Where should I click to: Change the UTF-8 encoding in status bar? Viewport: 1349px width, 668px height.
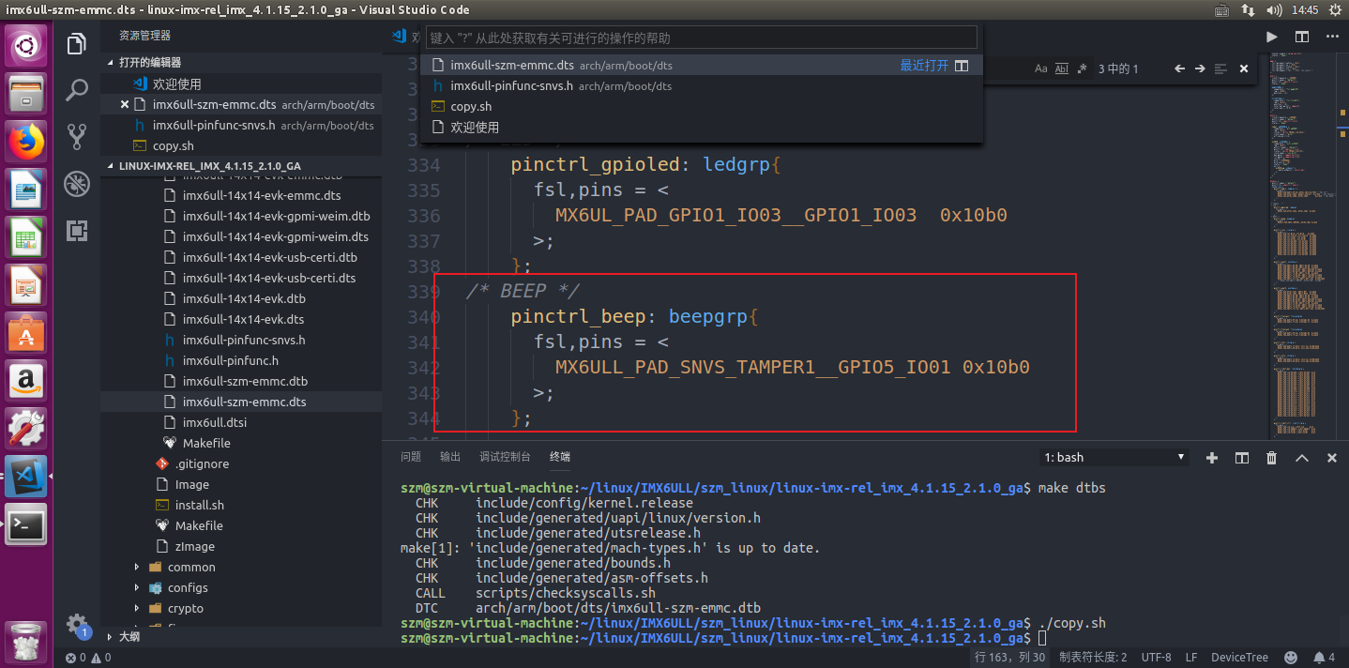tap(1156, 658)
